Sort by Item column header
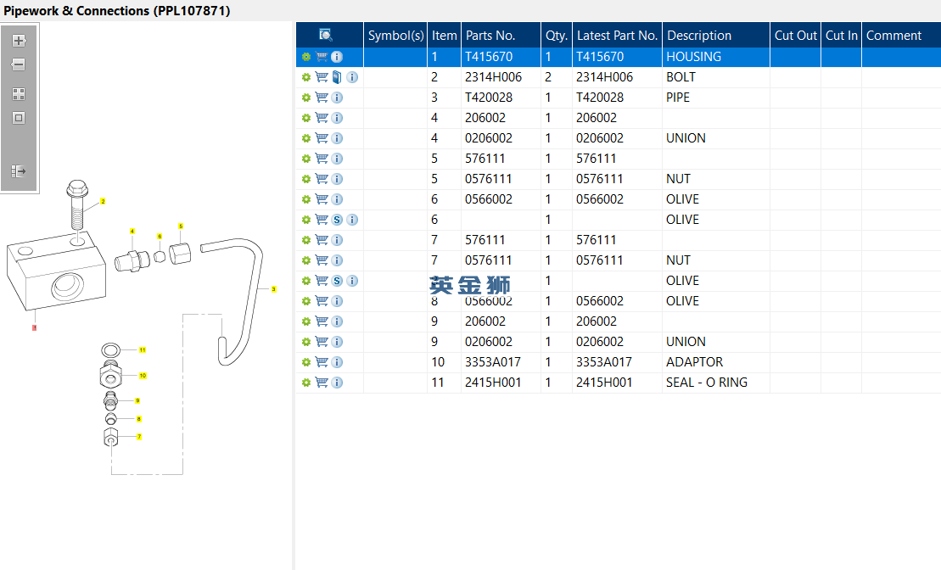The image size is (941, 570). click(444, 36)
